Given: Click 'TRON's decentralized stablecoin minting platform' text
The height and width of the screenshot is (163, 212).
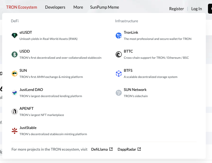Looking at the screenshot, I should pos(53,134).
